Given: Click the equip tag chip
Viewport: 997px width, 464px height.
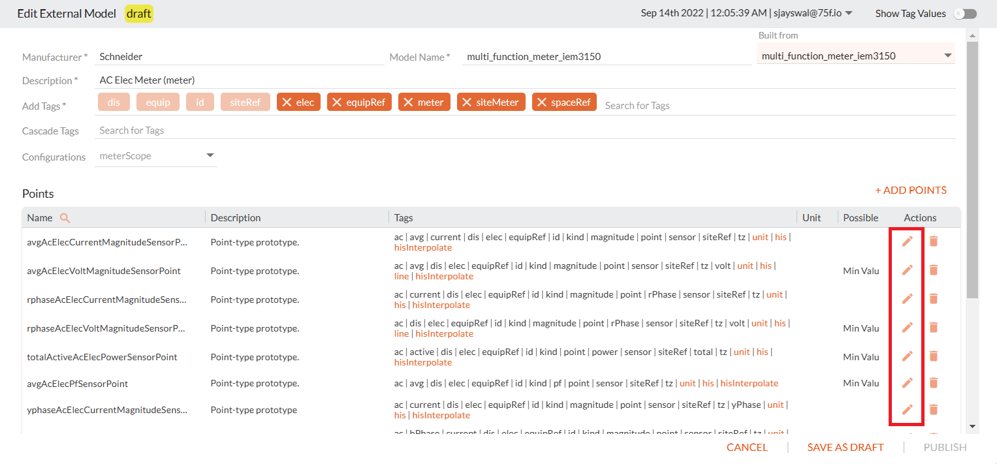Looking at the screenshot, I should [x=158, y=102].
